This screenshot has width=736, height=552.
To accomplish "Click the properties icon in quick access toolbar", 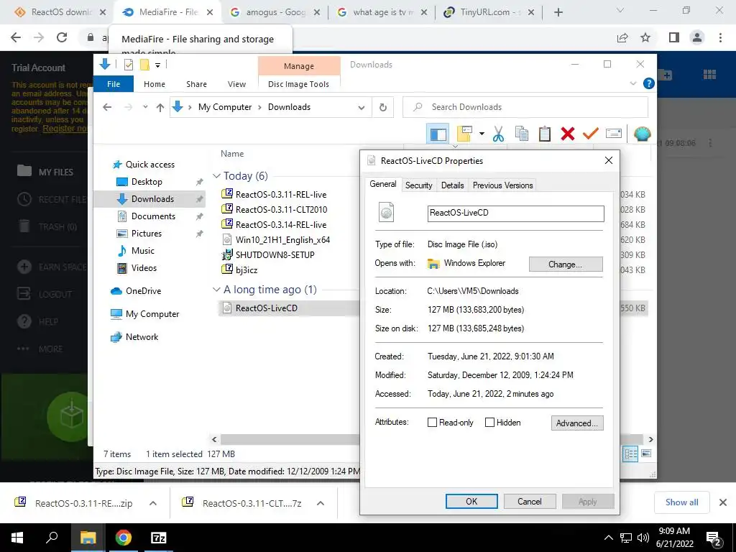I will click(128, 65).
